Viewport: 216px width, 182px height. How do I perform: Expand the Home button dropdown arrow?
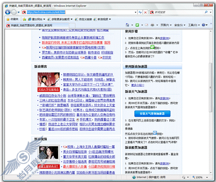[132, 25]
